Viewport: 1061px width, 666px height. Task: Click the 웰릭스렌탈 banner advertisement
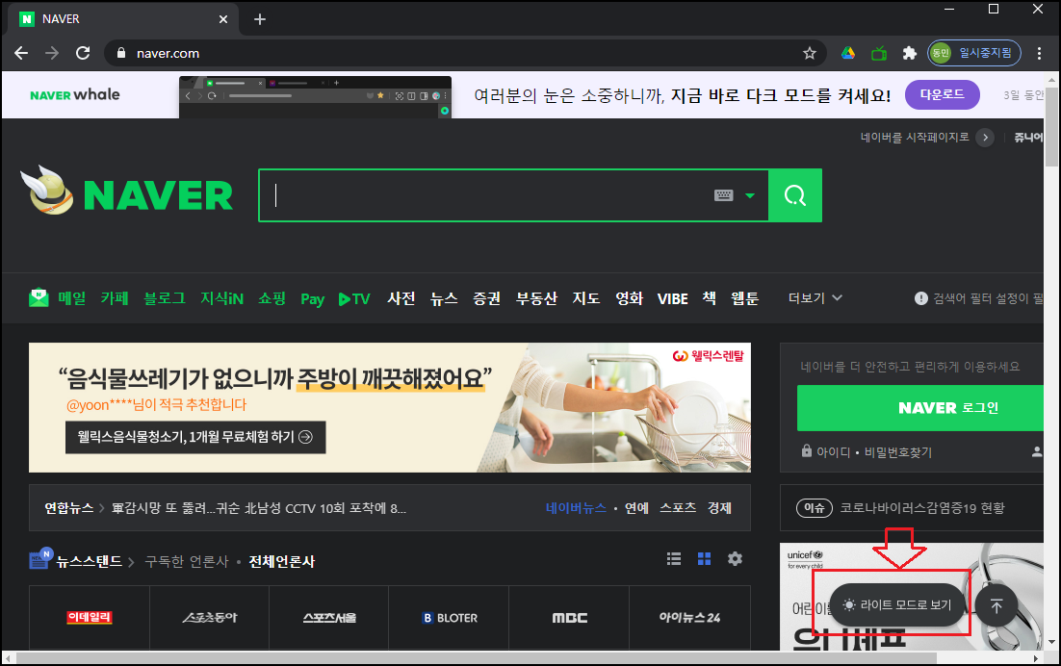390,408
